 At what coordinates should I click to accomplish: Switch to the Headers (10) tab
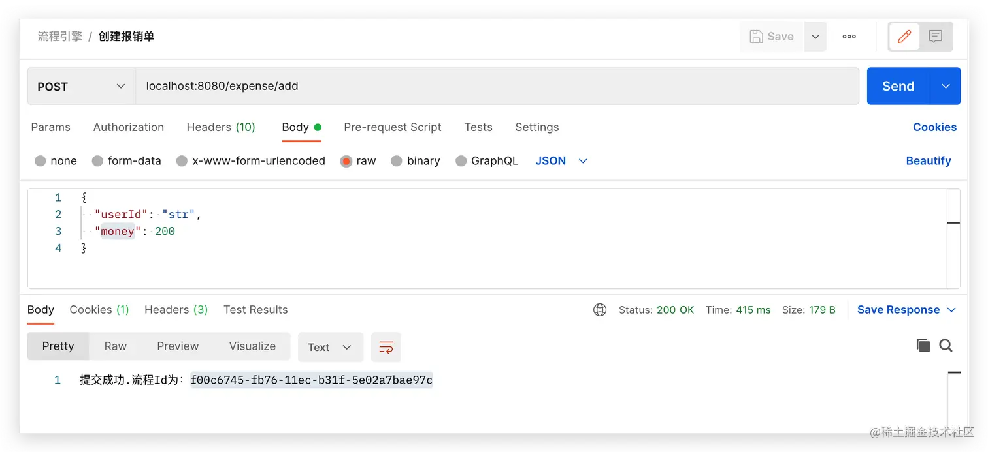click(221, 127)
